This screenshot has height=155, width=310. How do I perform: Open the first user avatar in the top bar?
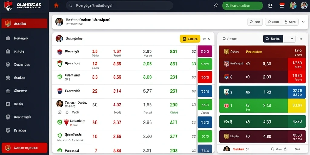(293, 5)
